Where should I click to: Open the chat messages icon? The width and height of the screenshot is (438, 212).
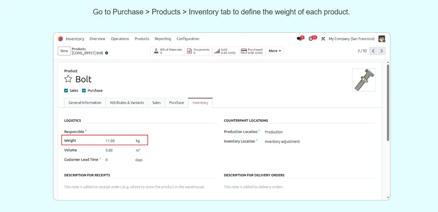(x=299, y=39)
